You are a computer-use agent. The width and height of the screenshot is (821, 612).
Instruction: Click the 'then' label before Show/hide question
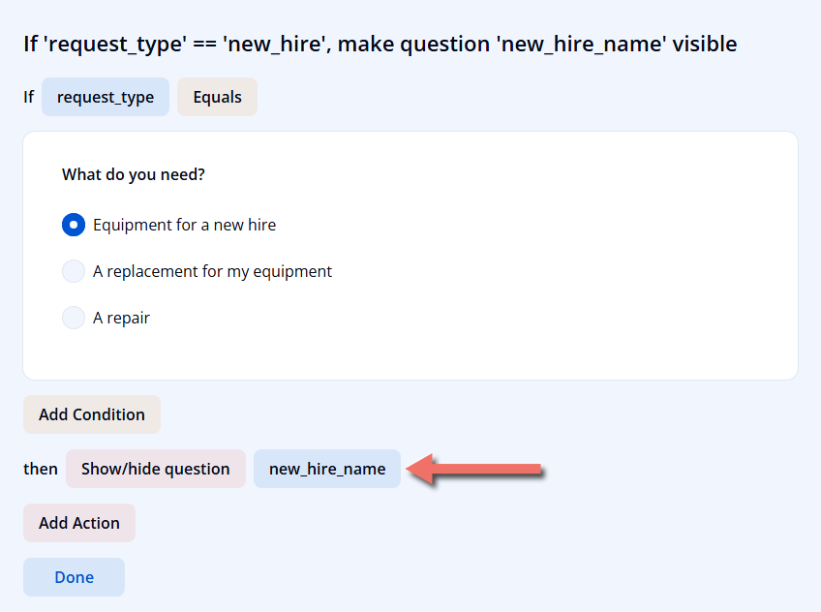pos(41,469)
